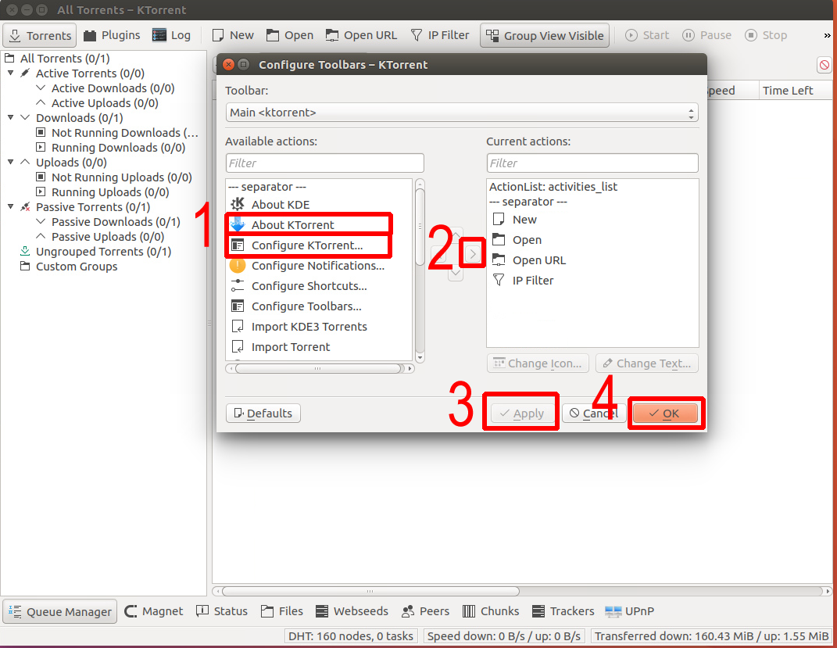Collapse the Passive Torrents group

[x=10, y=206]
